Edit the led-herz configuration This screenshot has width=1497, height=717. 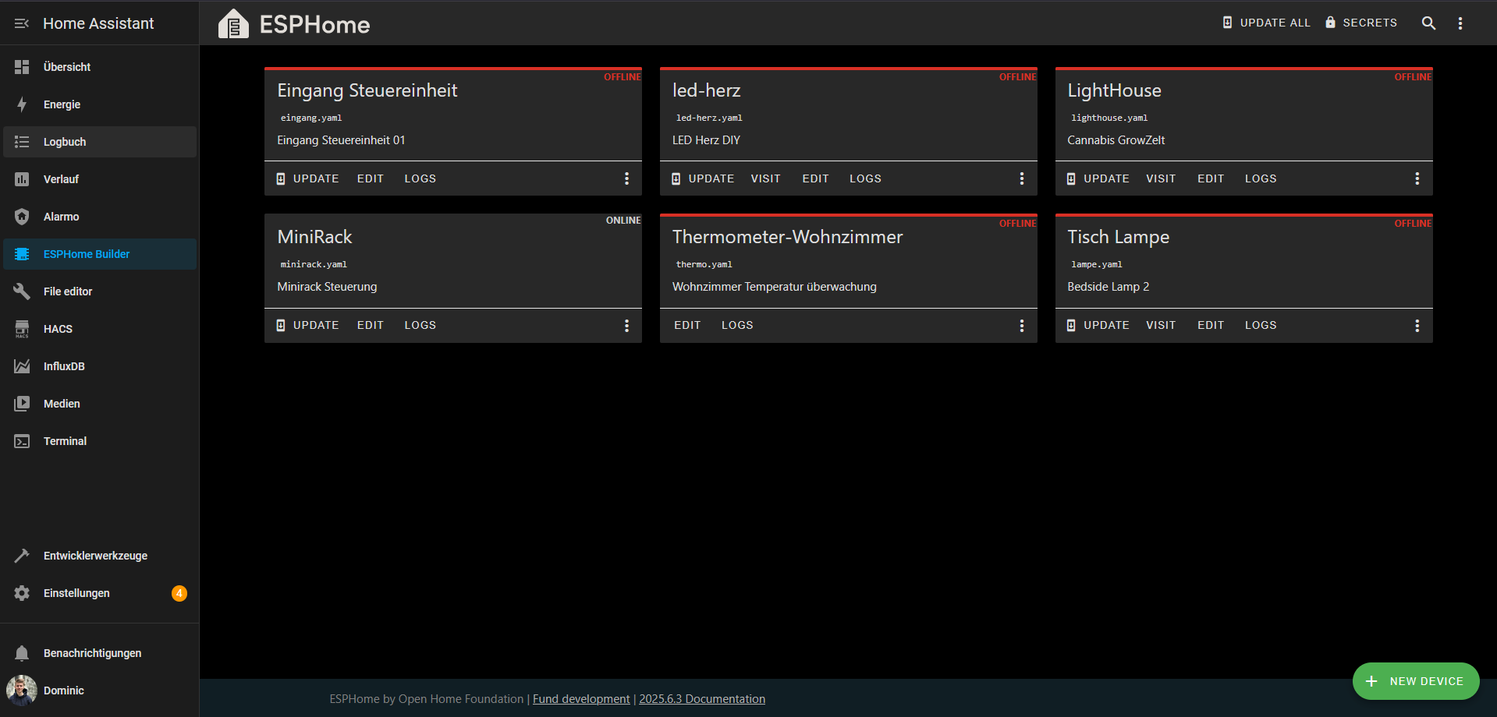pyautogui.click(x=816, y=178)
